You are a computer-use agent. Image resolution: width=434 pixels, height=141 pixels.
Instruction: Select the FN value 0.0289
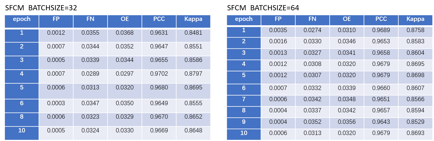tap(90, 74)
